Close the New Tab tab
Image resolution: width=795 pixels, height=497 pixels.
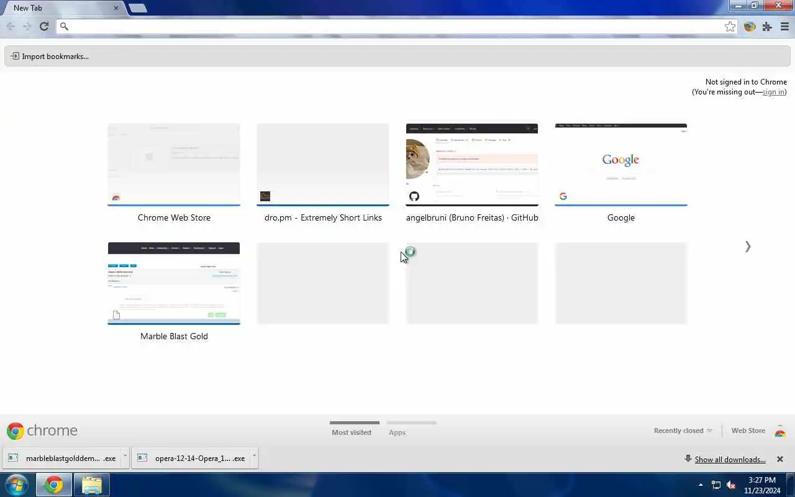click(116, 8)
